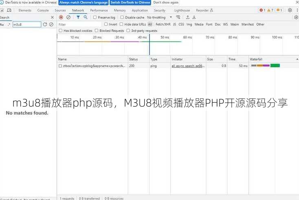Export HAR file with download arrow icon
Image resolution: width=299 pixels, height=200 pixels.
tap(194, 18)
